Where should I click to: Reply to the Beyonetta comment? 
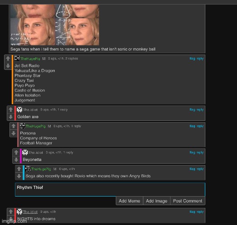200,152
